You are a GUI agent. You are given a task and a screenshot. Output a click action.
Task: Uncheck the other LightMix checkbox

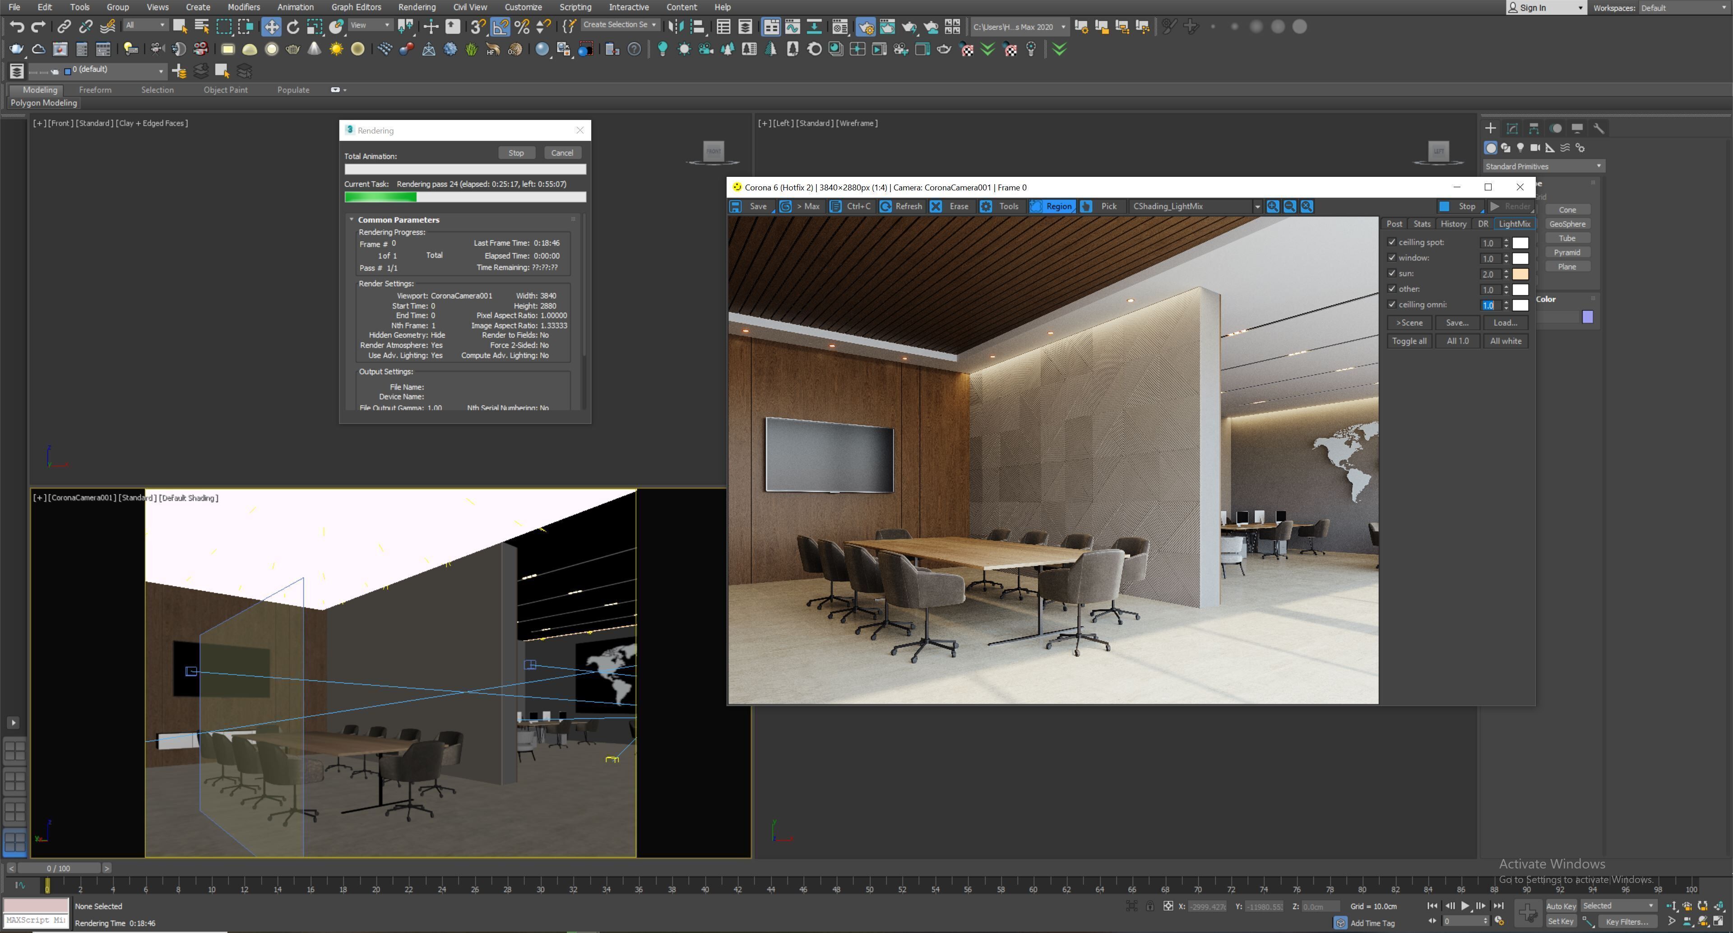coord(1392,289)
